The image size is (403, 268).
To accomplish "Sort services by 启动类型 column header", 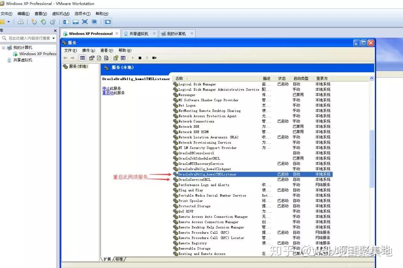I will [301, 79].
